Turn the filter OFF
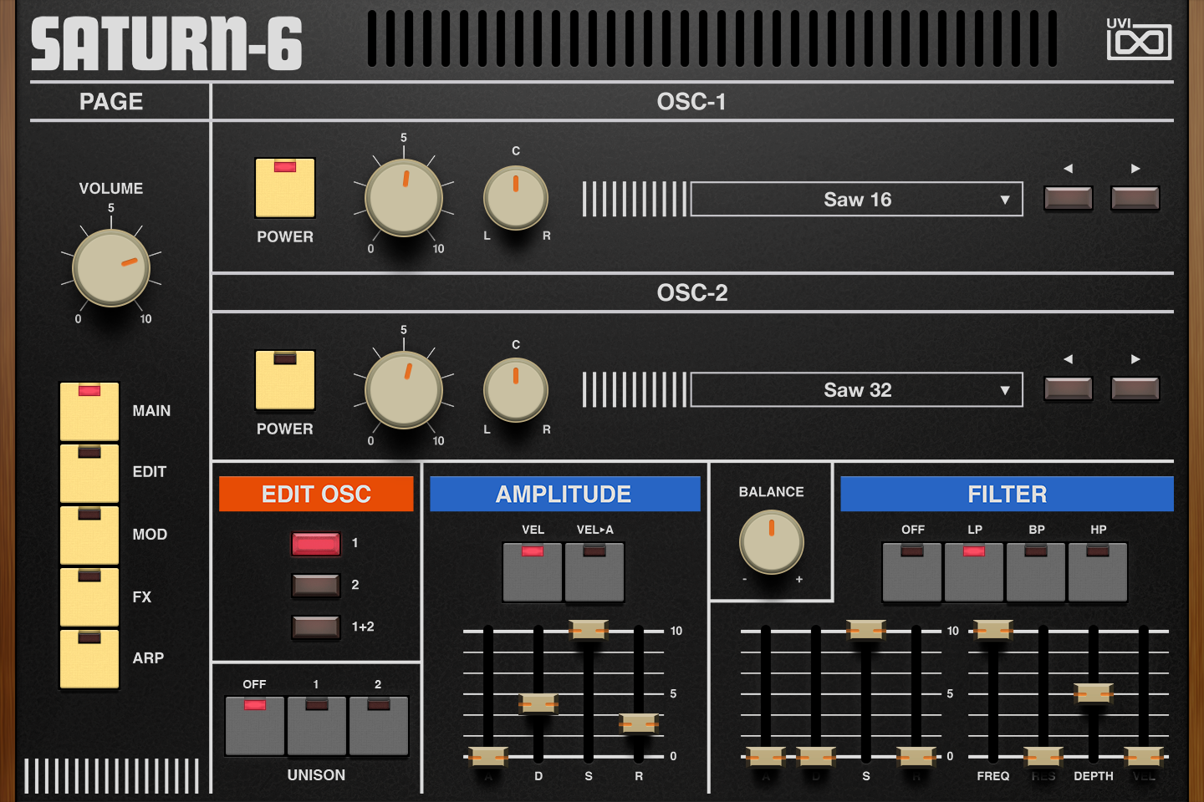The width and height of the screenshot is (1204, 802). click(912, 572)
